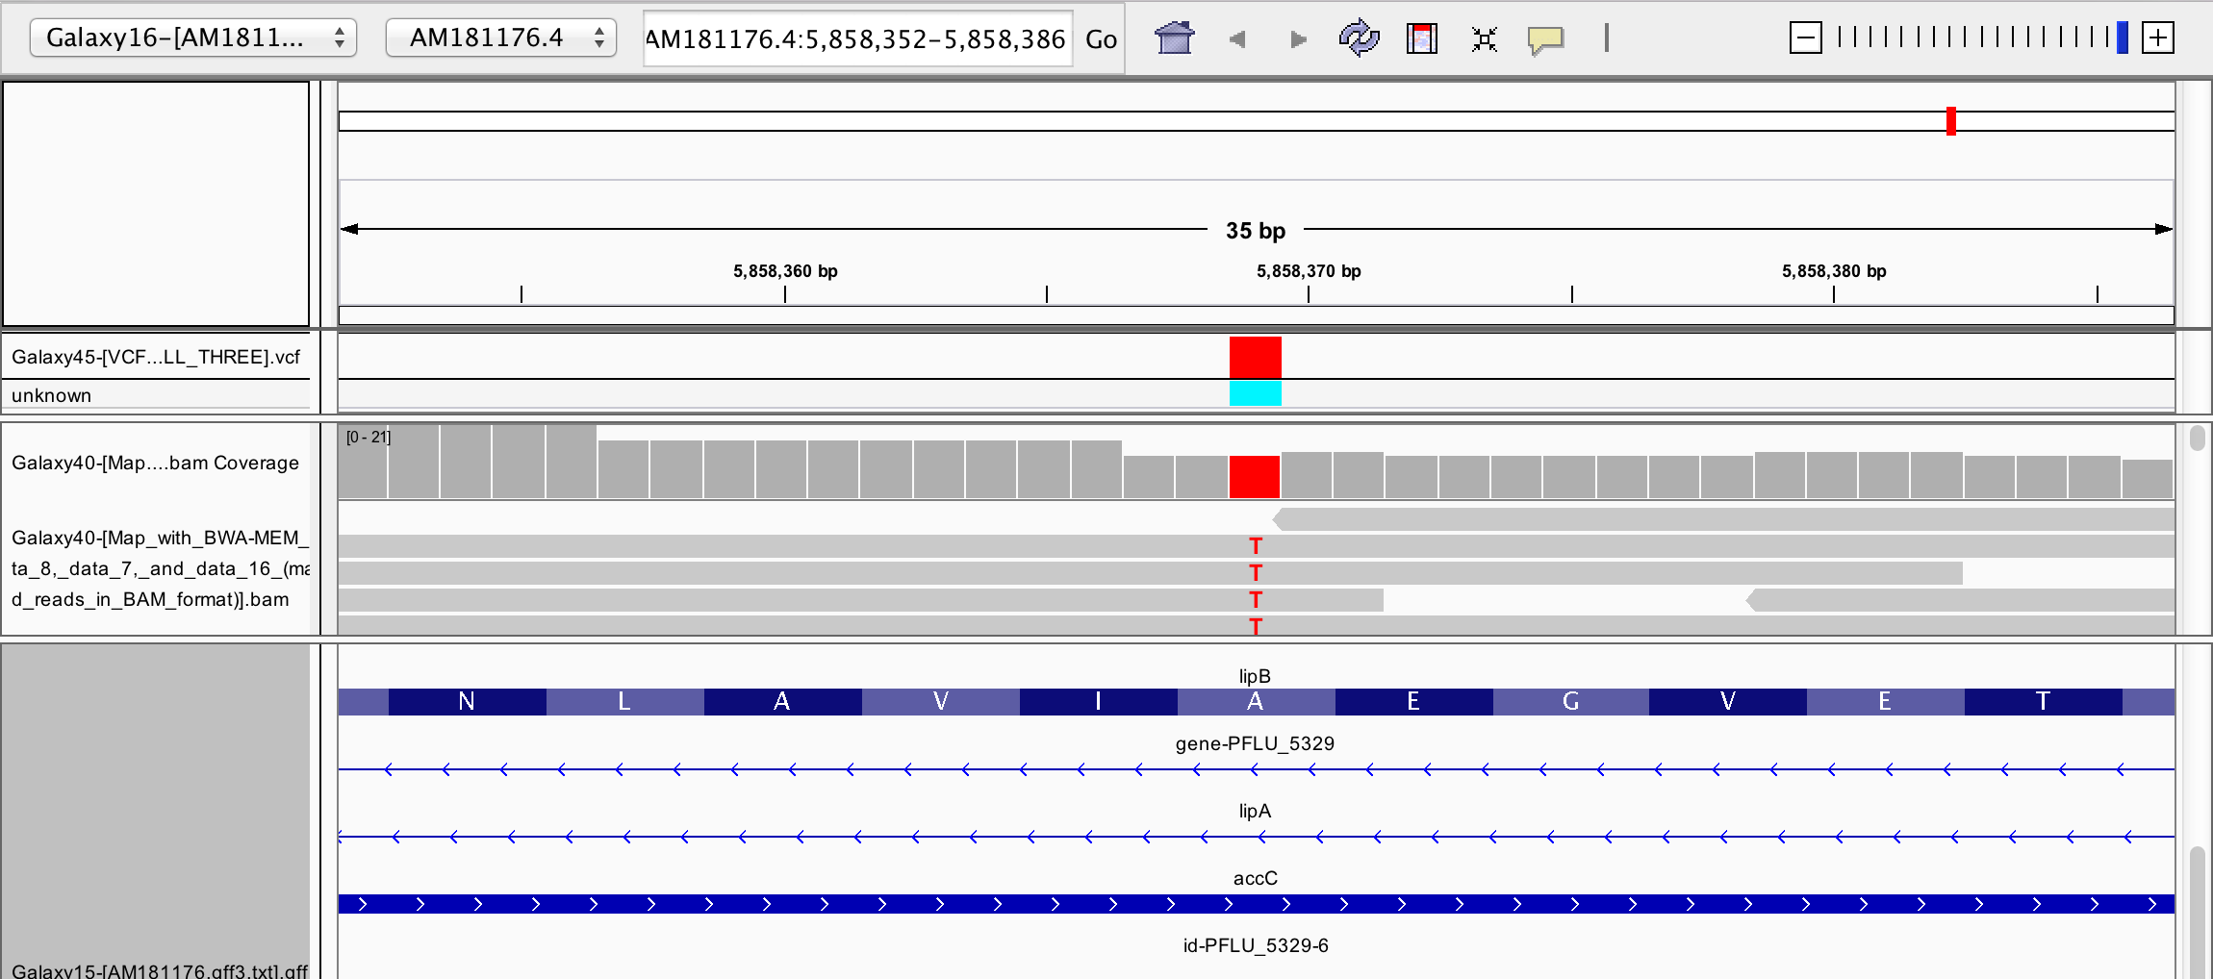Click the cyan genotype block in unknown row

tap(1256, 393)
